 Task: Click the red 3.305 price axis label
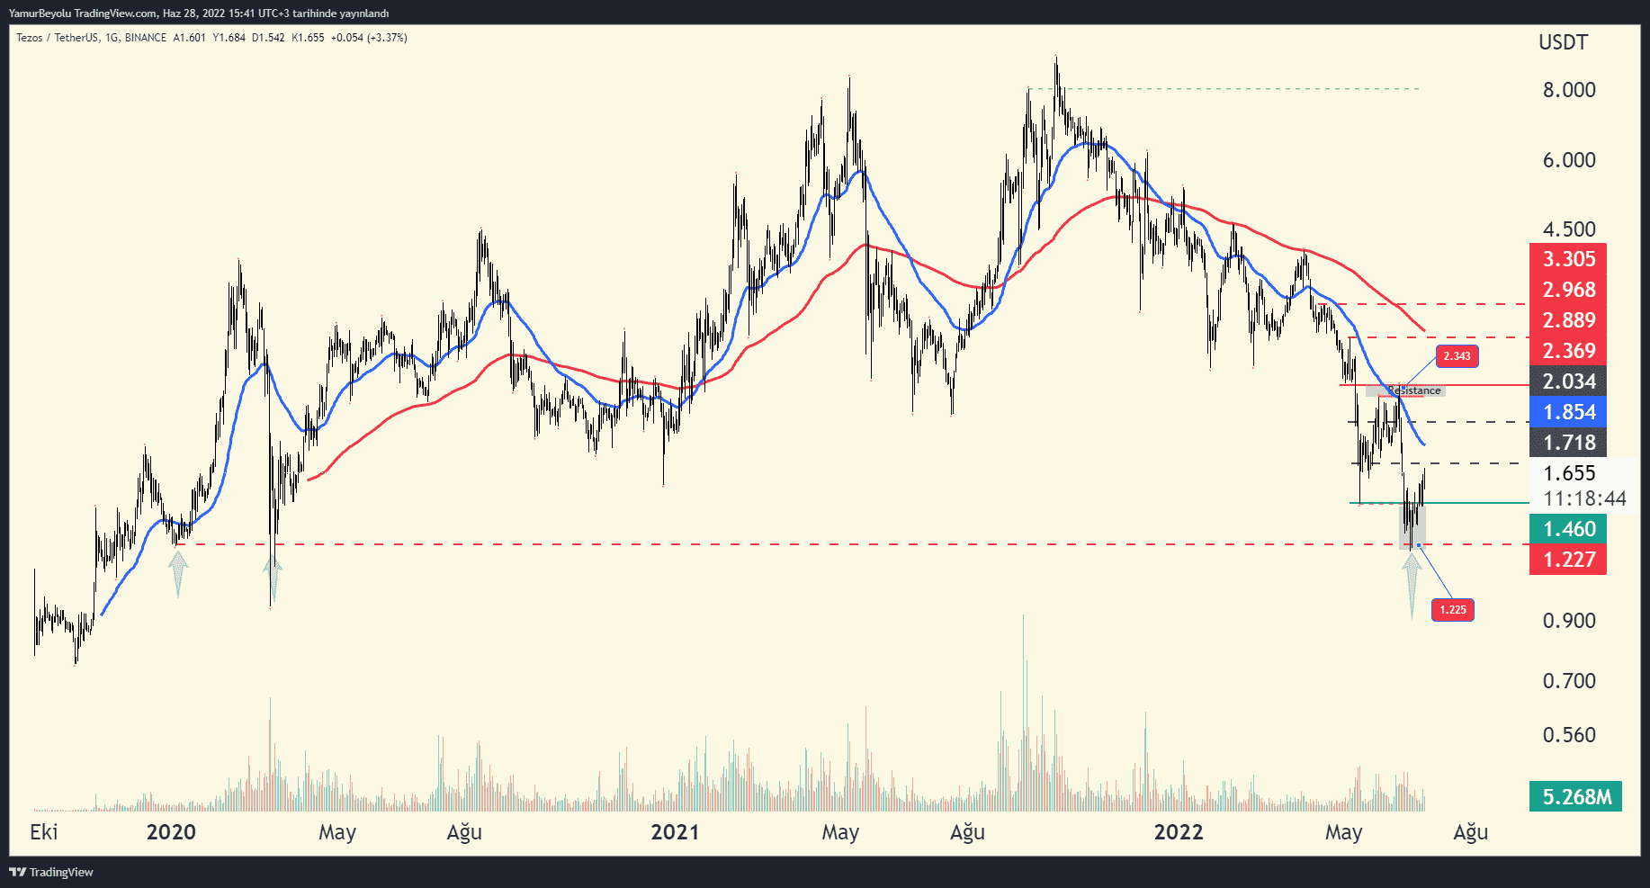(1568, 259)
